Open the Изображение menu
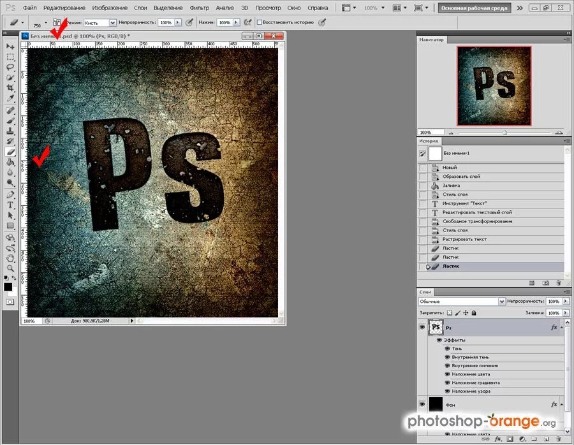574x445 pixels. [110, 8]
